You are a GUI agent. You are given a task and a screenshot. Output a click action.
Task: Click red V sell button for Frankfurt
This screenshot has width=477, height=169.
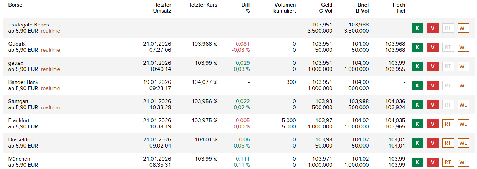click(x=432, y=124)
